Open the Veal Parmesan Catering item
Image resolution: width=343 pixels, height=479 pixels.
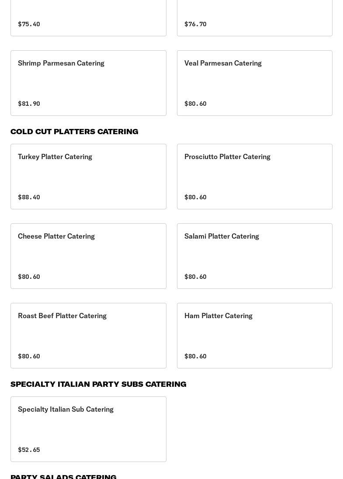[255, 83]
